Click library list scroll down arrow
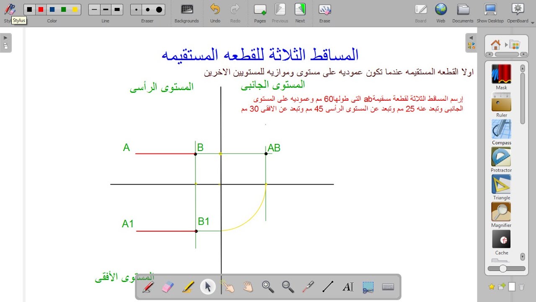Screen dimensions: 536x302 523,256
